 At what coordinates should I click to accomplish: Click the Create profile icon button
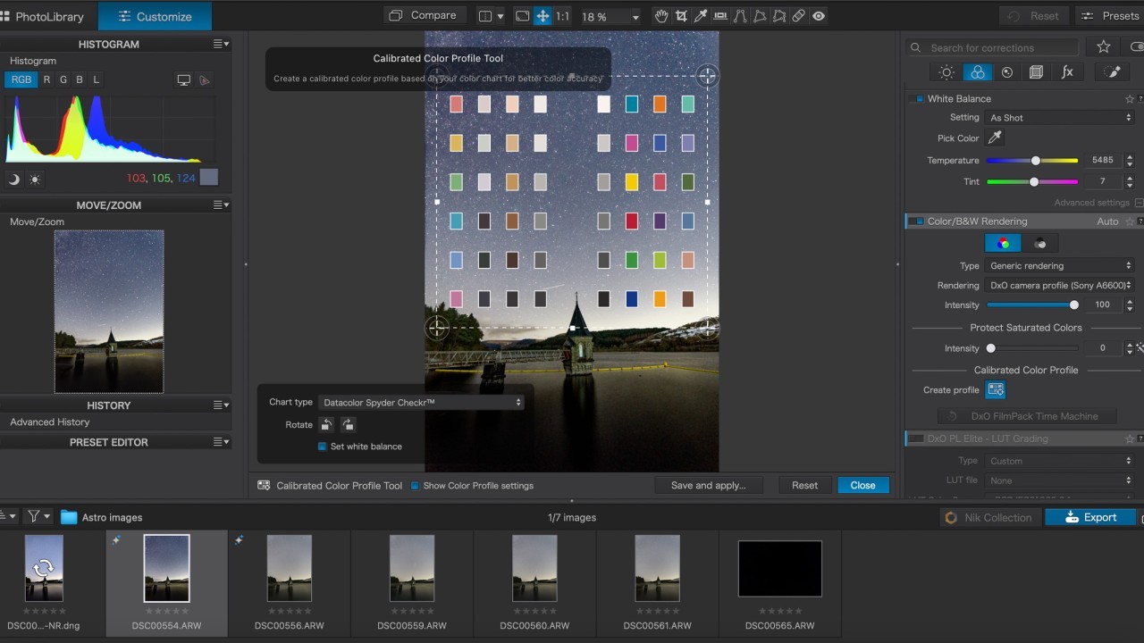(x=995, y=390)
